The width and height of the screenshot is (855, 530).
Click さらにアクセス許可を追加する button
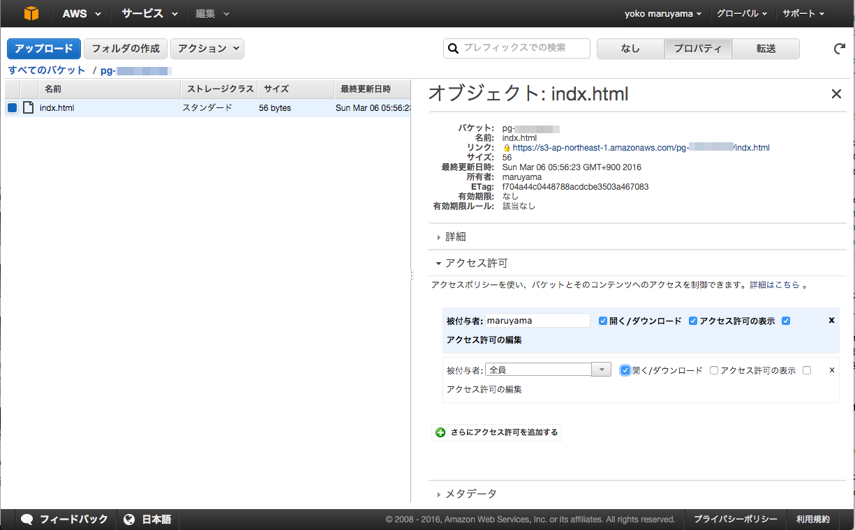(x=496, y=432)
